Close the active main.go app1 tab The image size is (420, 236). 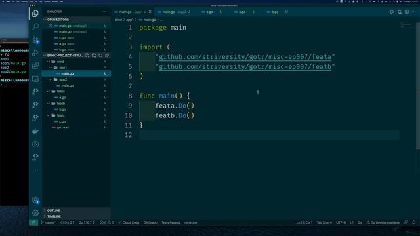[x=150, y=12]
